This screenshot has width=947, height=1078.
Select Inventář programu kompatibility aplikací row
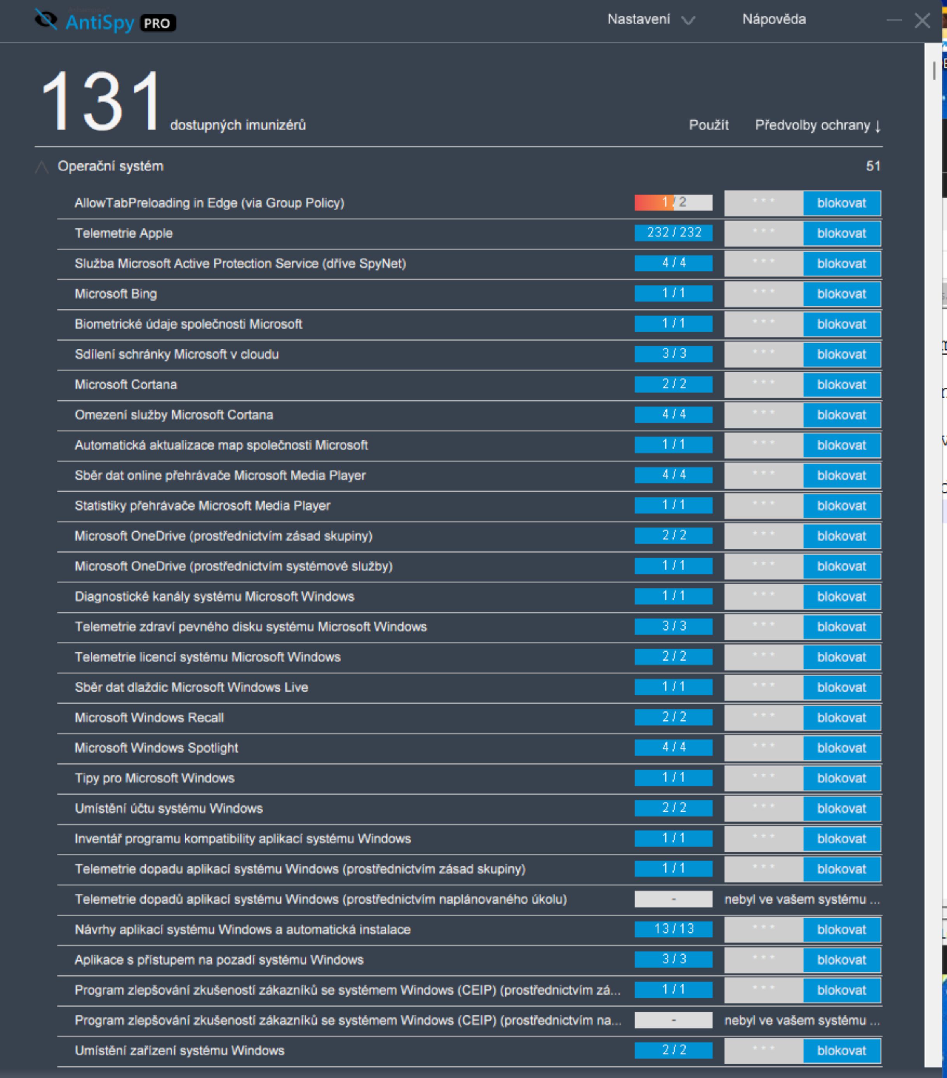470,838
